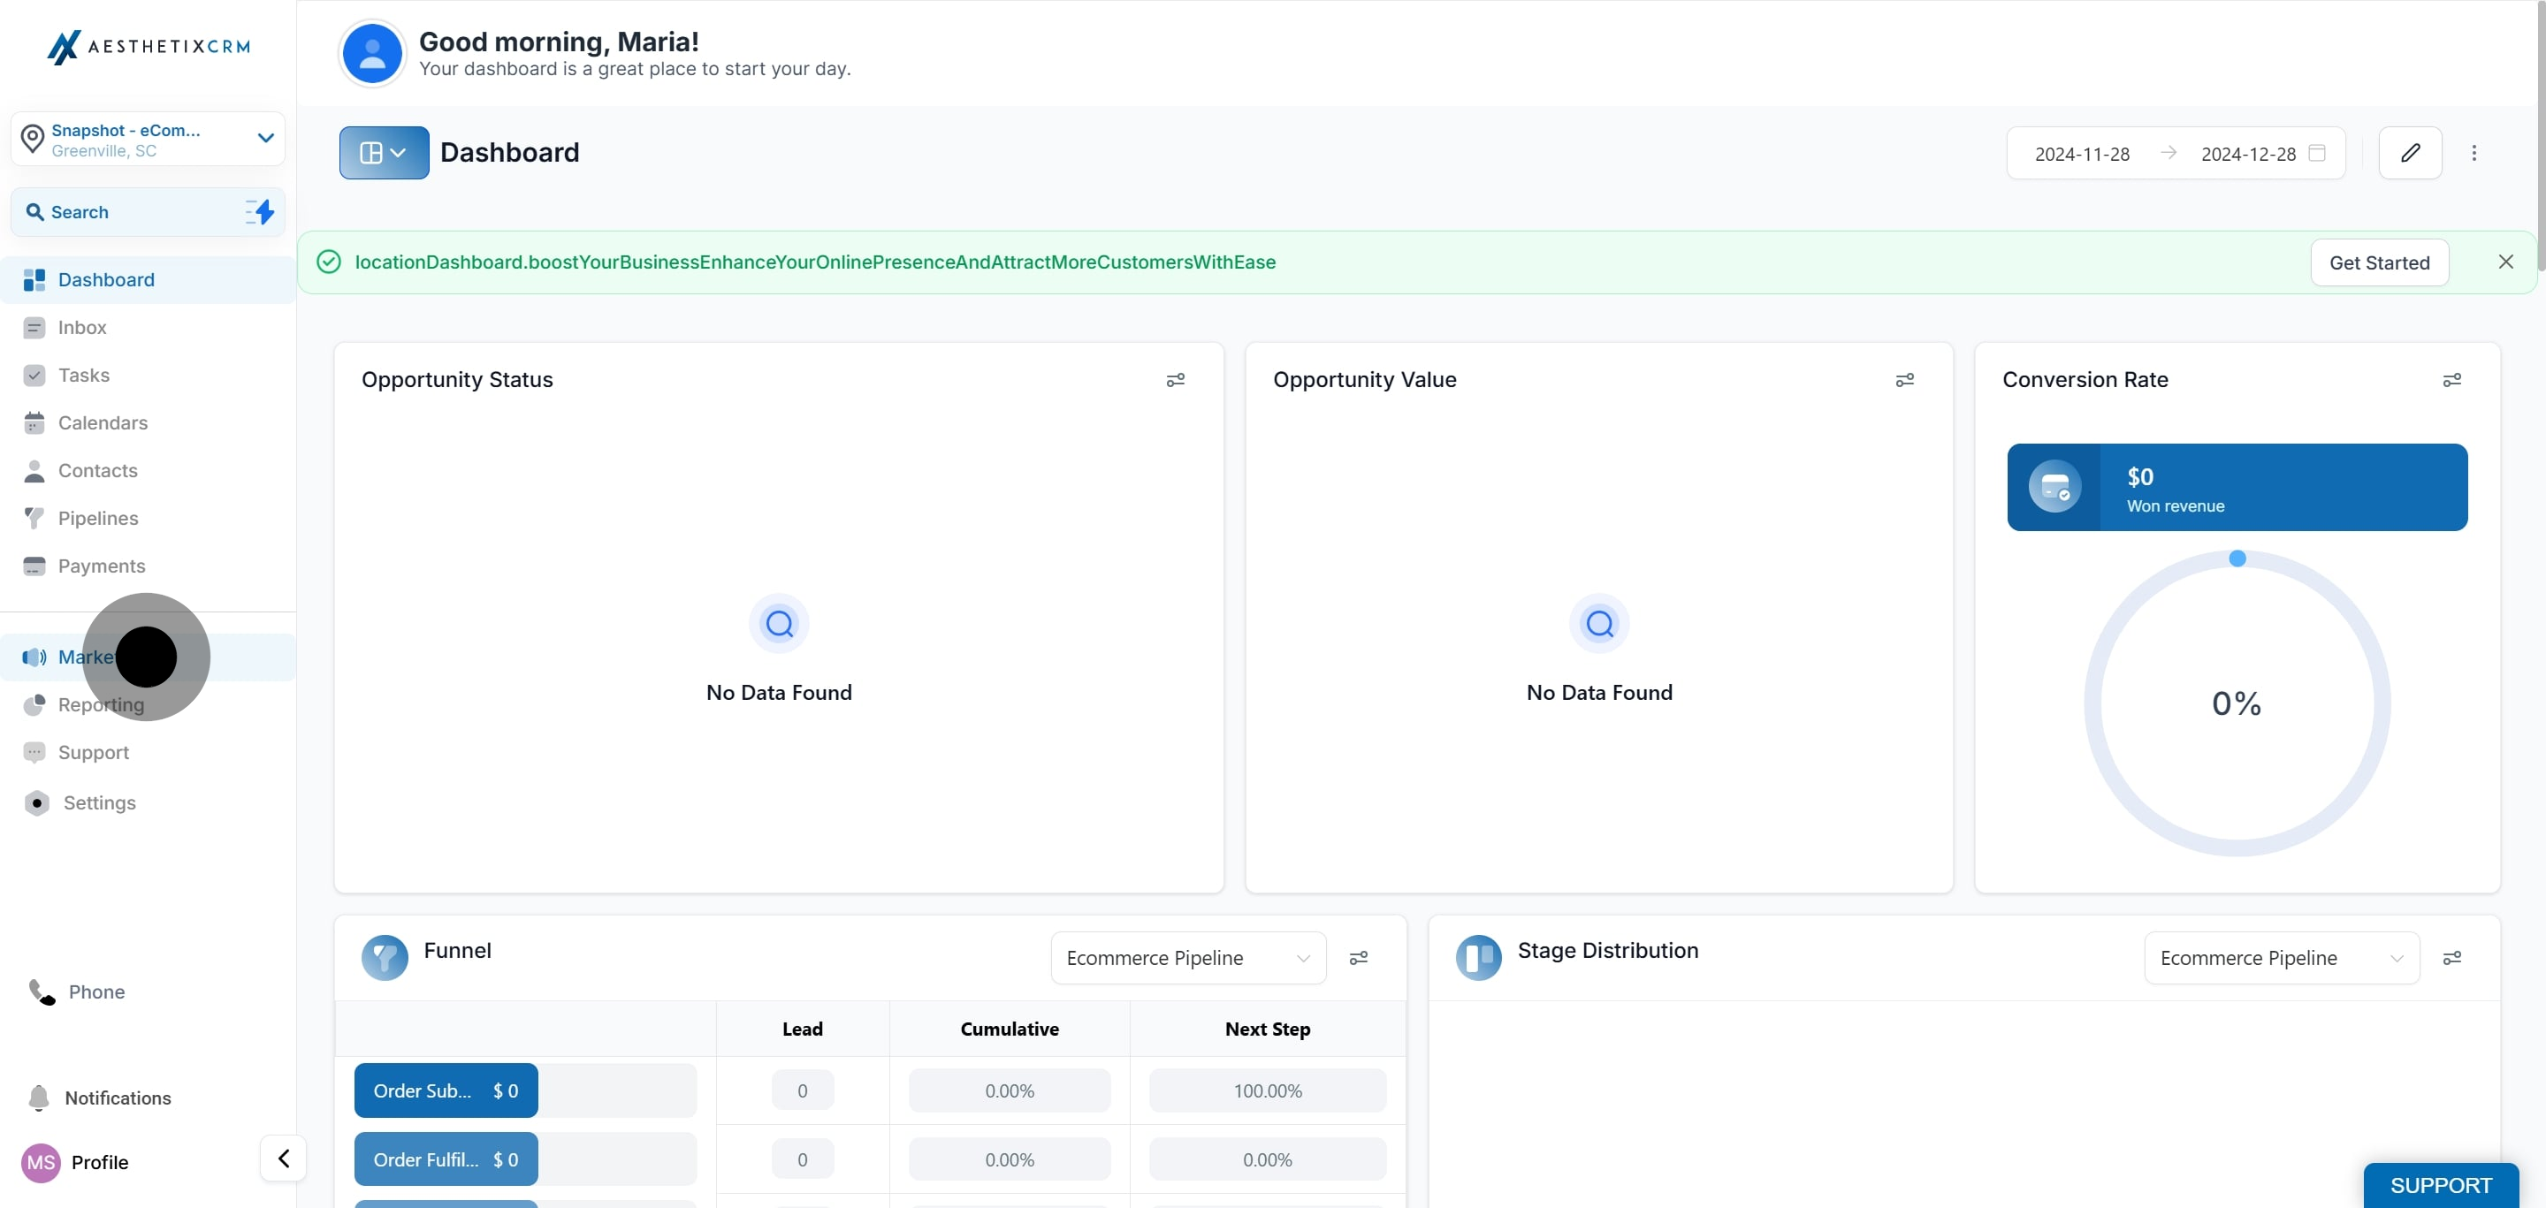The width and height of the screenshot is (2546, 1208).
Task: Open Notifications bell
Action: (x=39, y=1098)
